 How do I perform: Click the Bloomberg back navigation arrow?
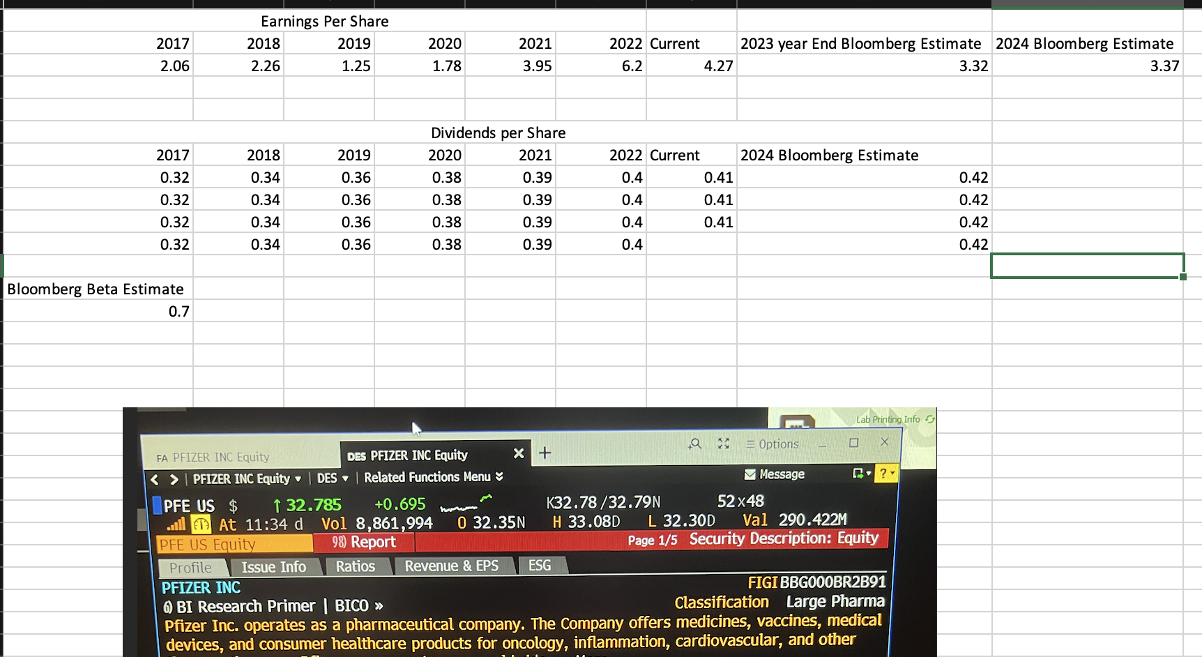click(155, 479)
